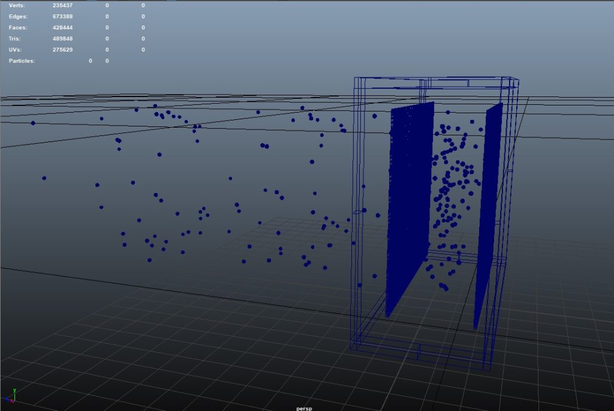
Task: Click the top edge of the wireframe box
Action: (432, 76)
